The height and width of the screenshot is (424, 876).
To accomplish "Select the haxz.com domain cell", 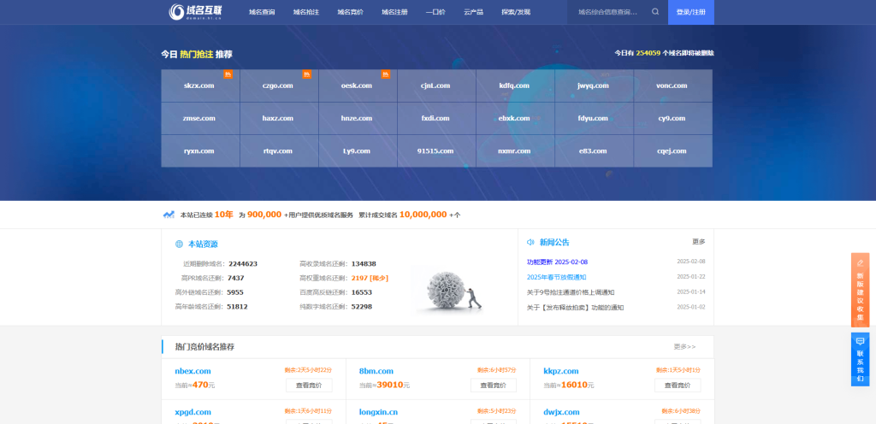I will pos(280,118).
